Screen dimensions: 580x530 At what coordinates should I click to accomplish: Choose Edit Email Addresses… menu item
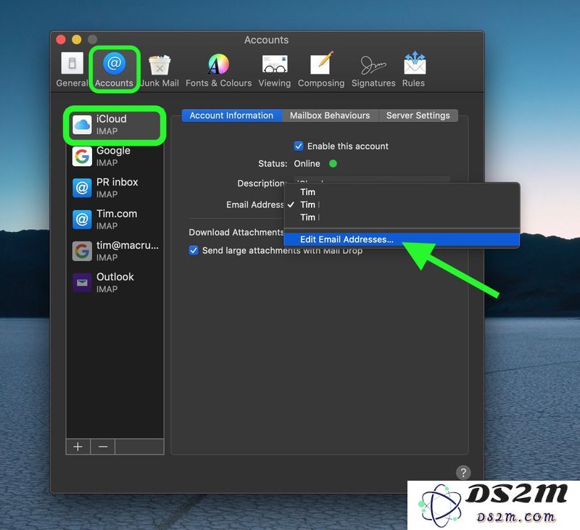pos(402,239)
